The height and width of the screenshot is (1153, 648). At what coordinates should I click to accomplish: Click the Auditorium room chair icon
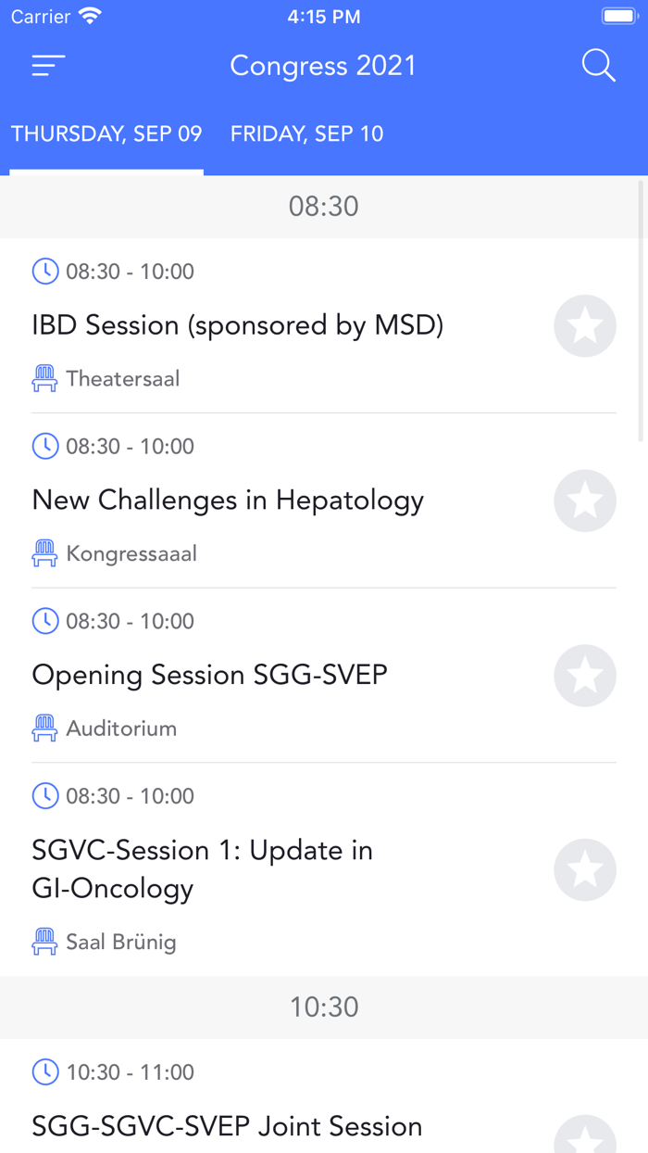[x=44, y=729]
